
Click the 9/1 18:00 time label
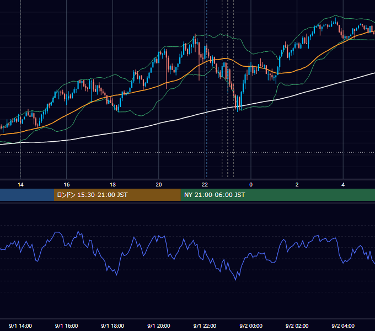pos(113,325)
